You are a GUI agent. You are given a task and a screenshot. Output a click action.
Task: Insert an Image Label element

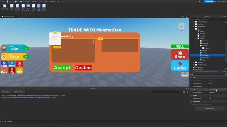click(44, 7)
